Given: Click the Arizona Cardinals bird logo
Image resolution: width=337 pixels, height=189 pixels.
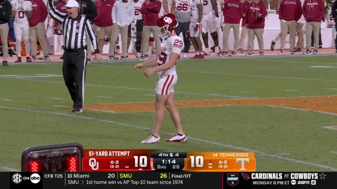Looking at the screenshot, I should pyautogui.click(x=246, y=176).
